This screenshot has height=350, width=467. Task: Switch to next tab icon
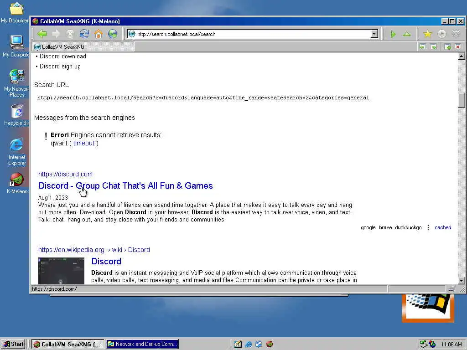[433, 47]
